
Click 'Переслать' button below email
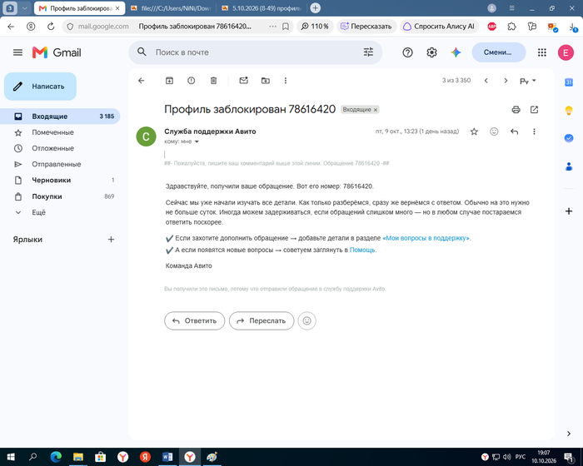(262, 320)
